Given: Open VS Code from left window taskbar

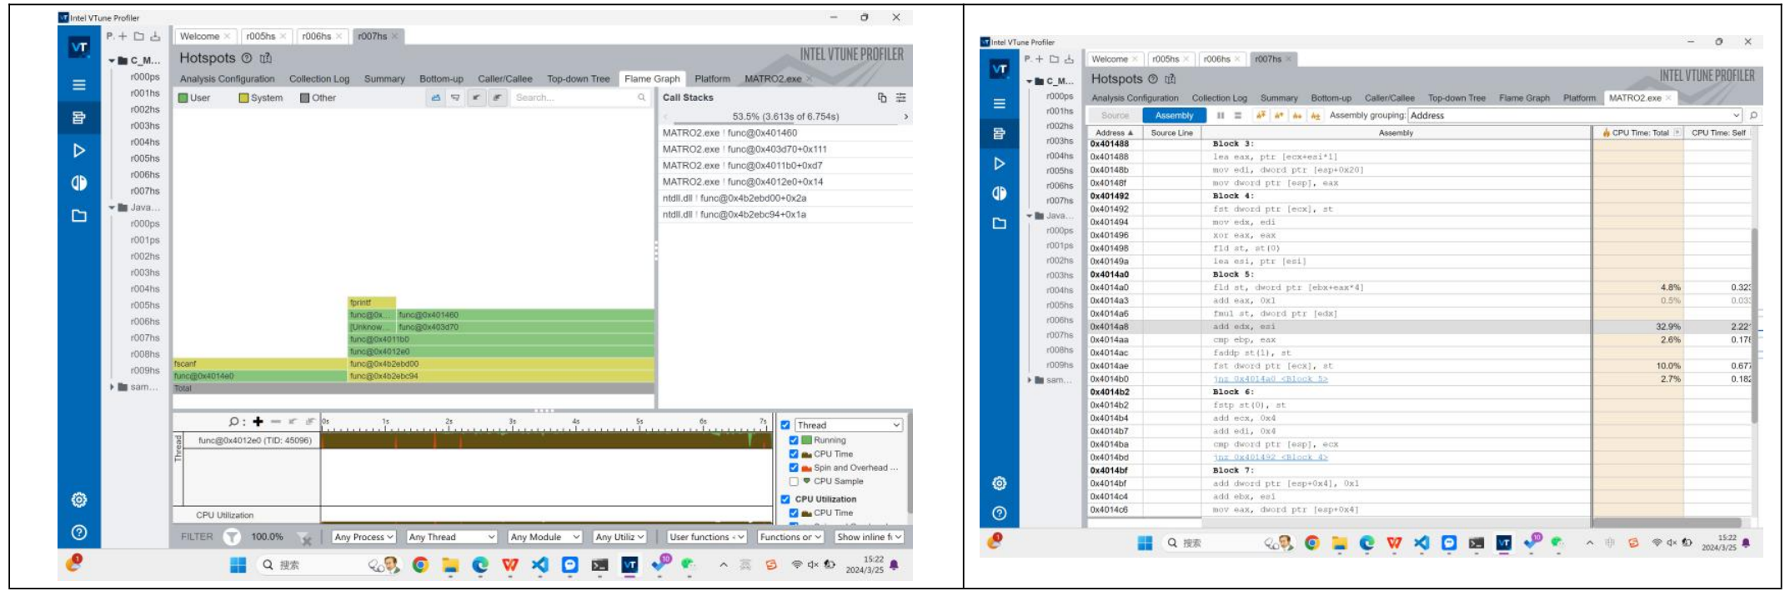Looking at the screenshot, I should 540,564.
